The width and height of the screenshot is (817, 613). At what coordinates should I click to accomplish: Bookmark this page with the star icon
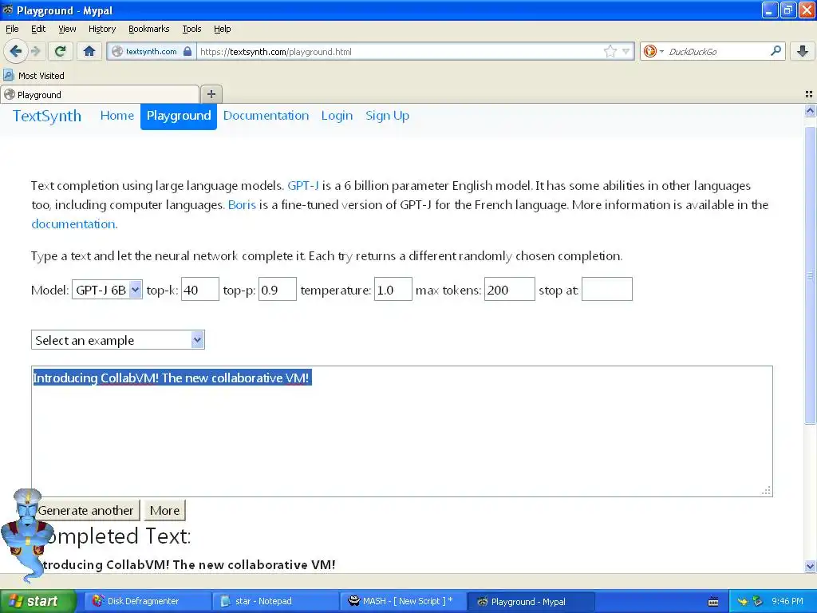point(610,51)
